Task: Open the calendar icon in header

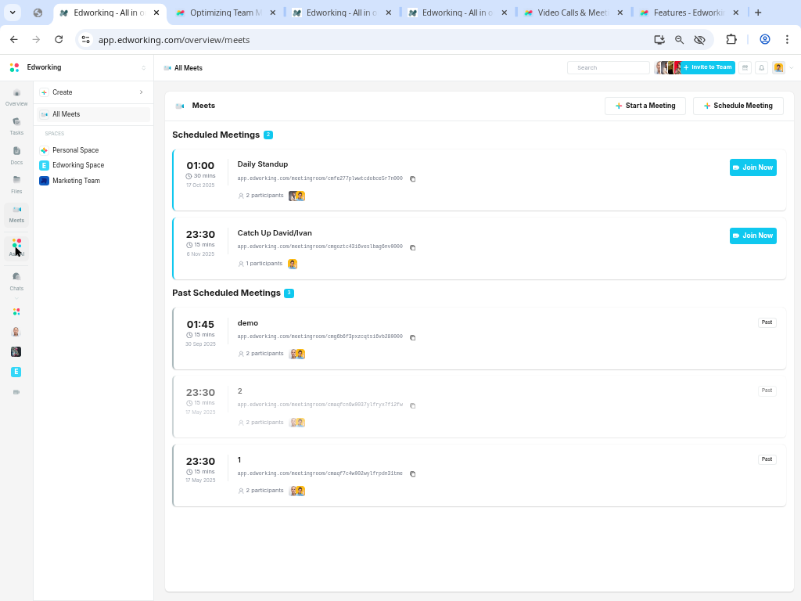Action: pyautogui.click(x=745, y=68)
